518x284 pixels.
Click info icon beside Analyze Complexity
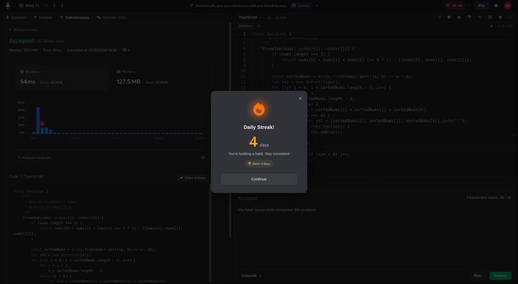point(203,158)
